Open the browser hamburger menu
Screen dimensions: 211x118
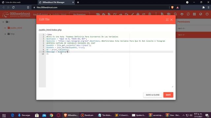tap(208, 7)
